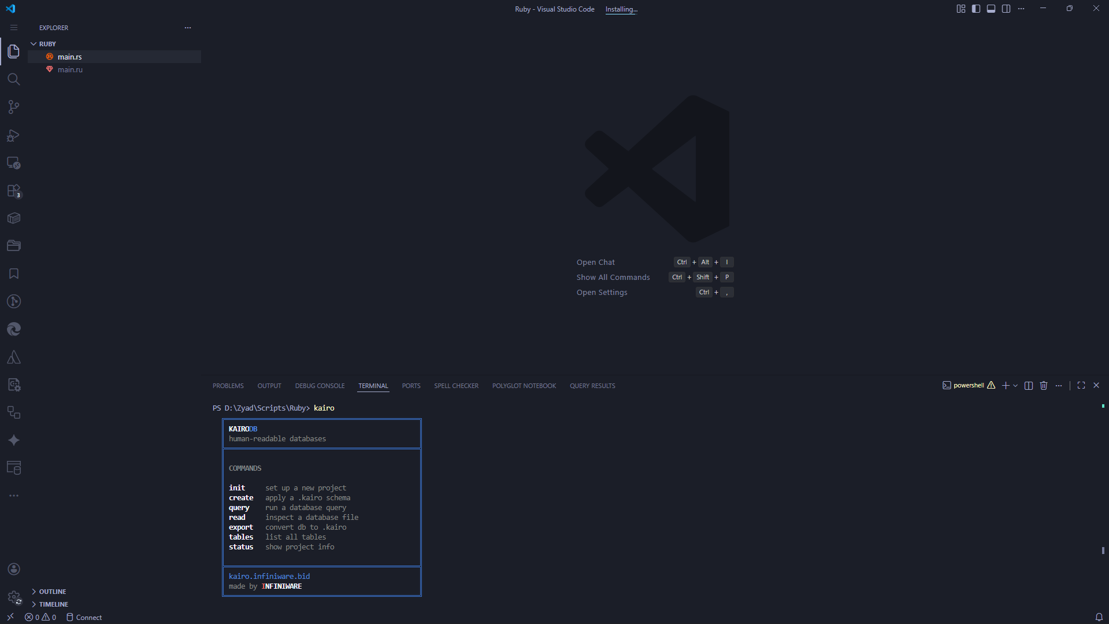Open the Manage gear icon
Viewport: 1109px width, 624px height.
tap(14, 597)
